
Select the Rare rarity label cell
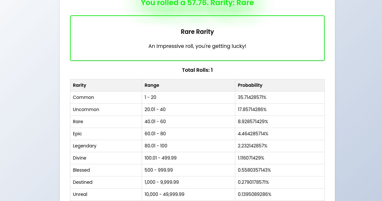pos(78,122)
